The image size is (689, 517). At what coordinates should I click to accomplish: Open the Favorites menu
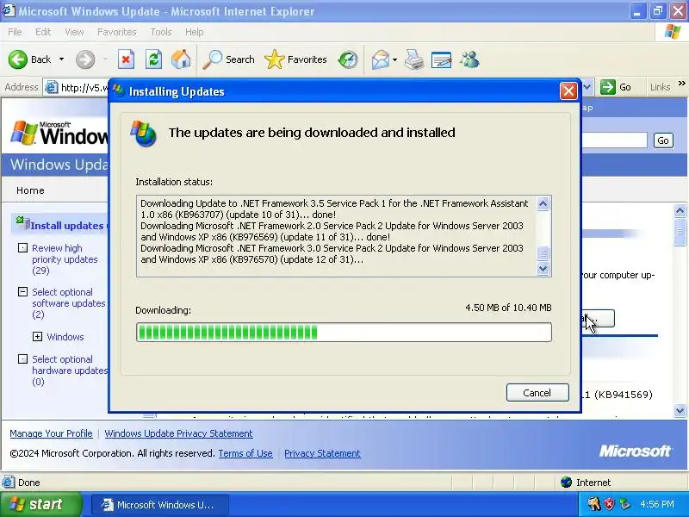click(x=117, y=32)
